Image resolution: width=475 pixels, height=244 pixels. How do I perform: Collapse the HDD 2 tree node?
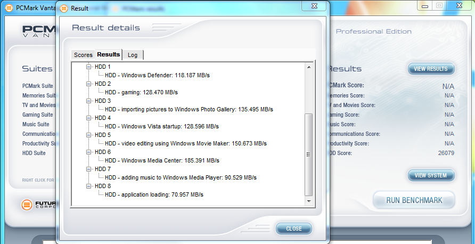89,84
